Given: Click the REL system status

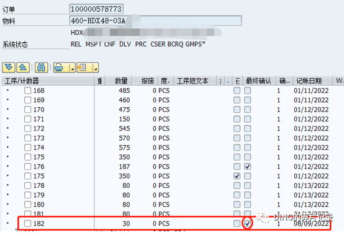Looking at the screenshot, I should click(76, 44).
